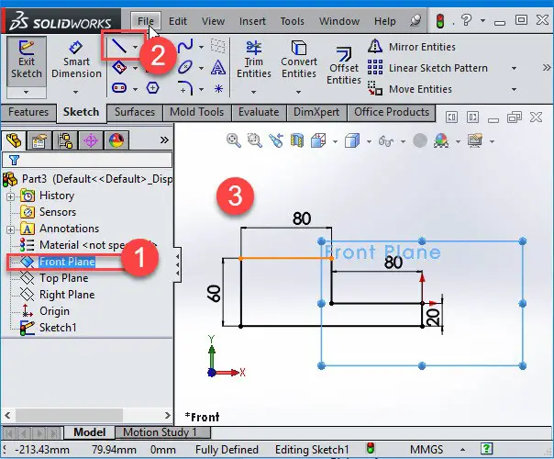
Task: Open dropdown under Exit Sketch
Action: click(x=27, y=93)
